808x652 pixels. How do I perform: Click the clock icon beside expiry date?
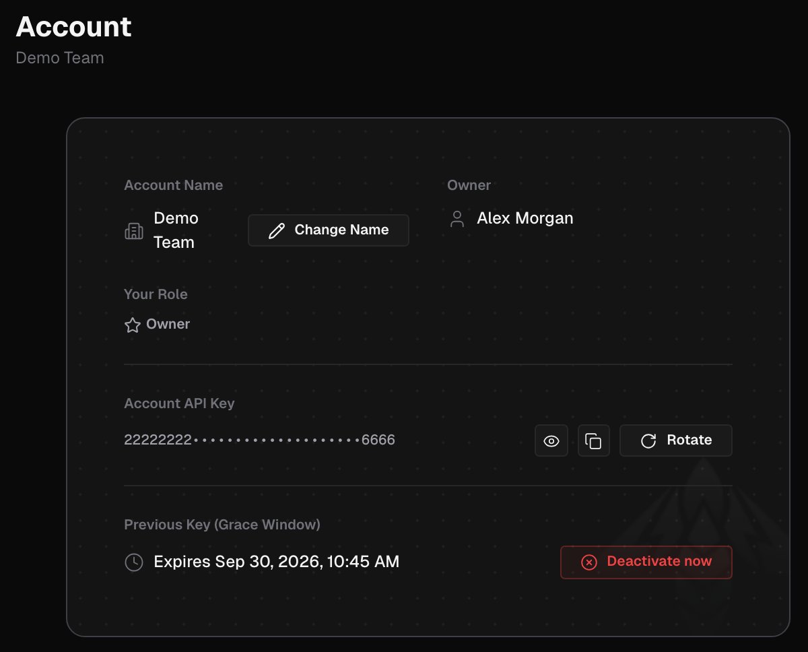pos(134,562)
